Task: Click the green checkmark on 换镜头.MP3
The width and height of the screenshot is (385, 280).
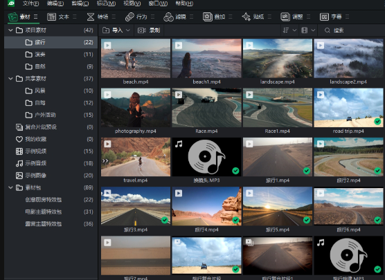Action: pyautogui.click(x=235, y=171)
